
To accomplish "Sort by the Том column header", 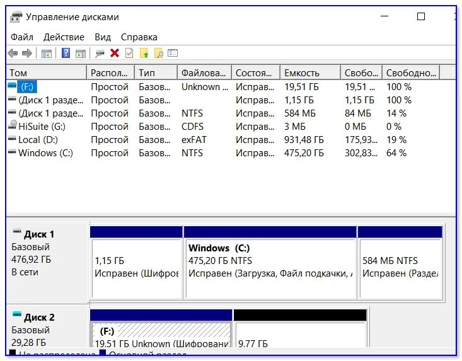I will point(46,72).
